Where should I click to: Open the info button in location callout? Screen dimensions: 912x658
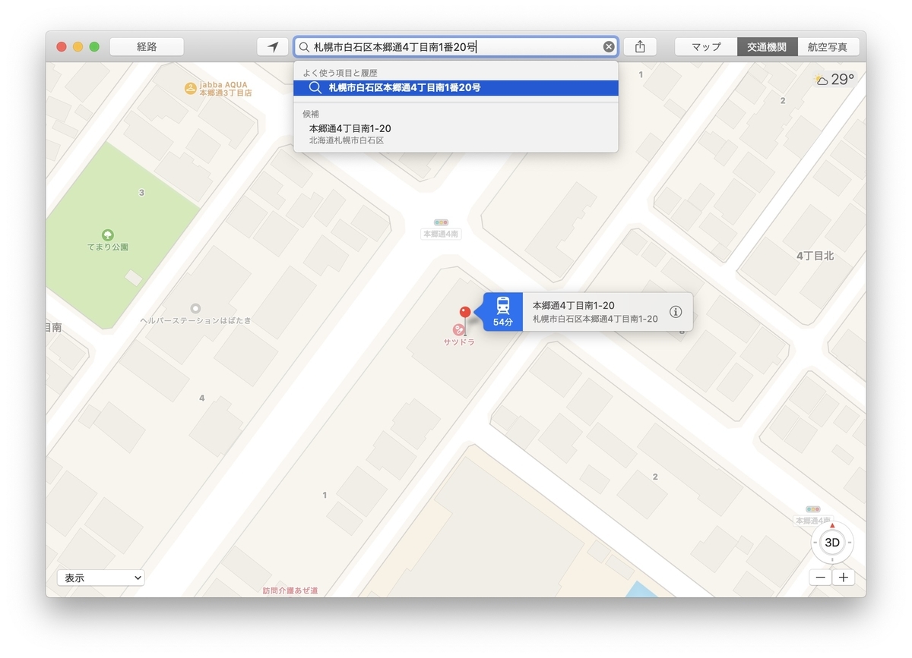pyautogui.click(x=676, y=312)
